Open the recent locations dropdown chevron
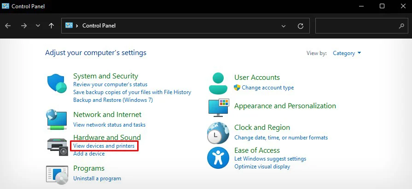The image size is (412, 189). [38, 26]
